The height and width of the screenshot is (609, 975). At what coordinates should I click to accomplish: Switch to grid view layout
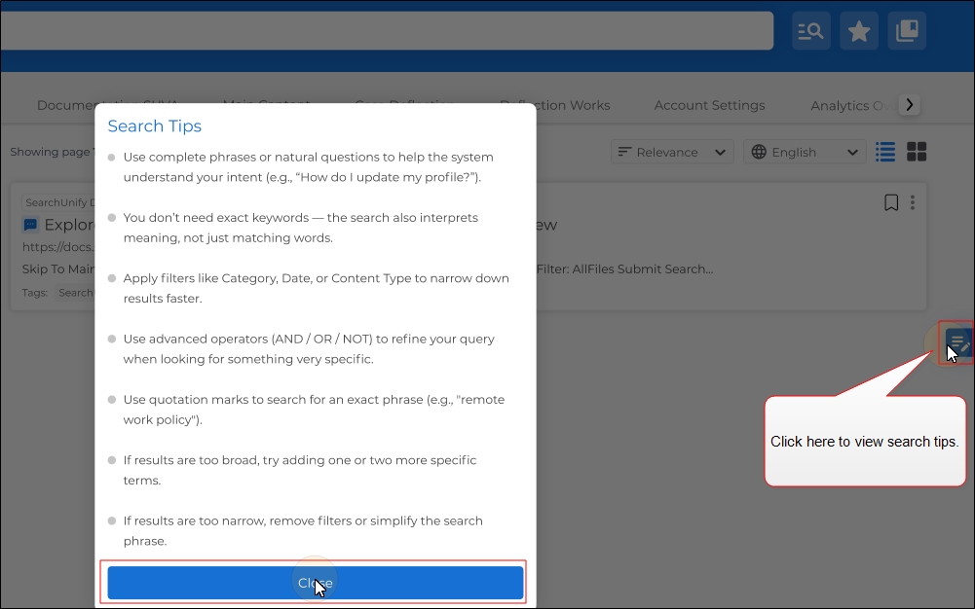pos(917,152)
